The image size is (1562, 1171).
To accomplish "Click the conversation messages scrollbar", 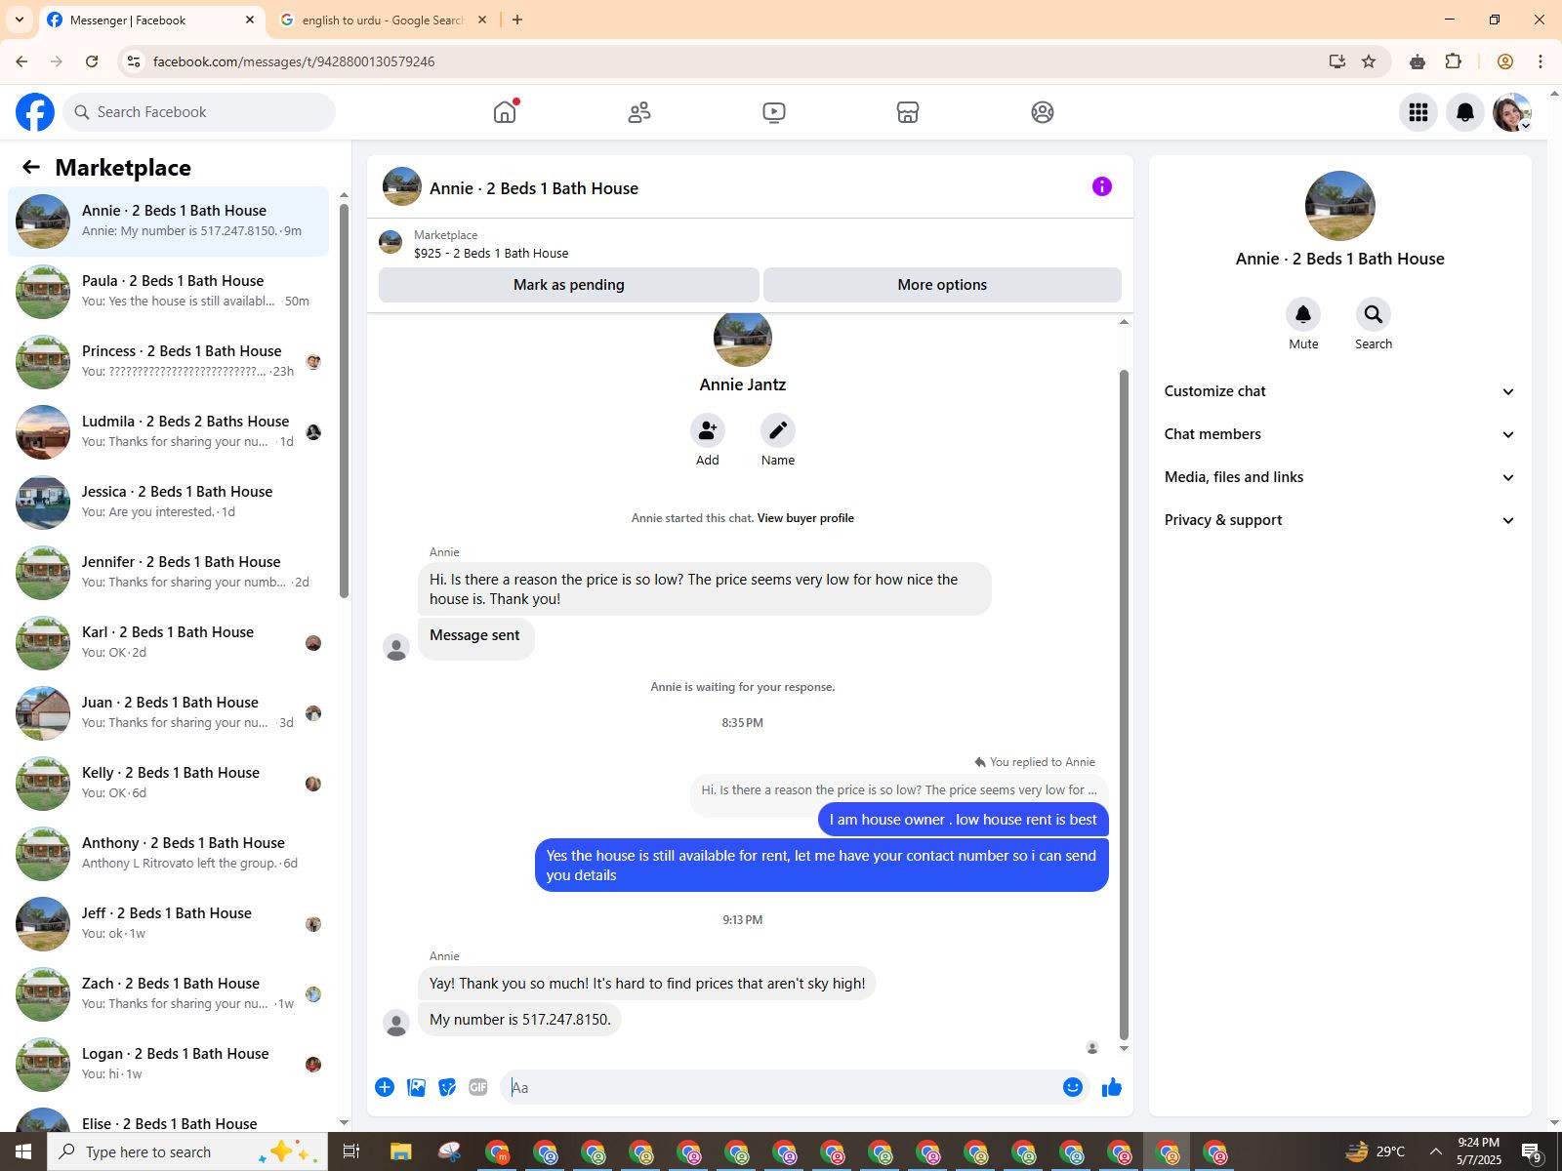I will tap(1124, 705).
